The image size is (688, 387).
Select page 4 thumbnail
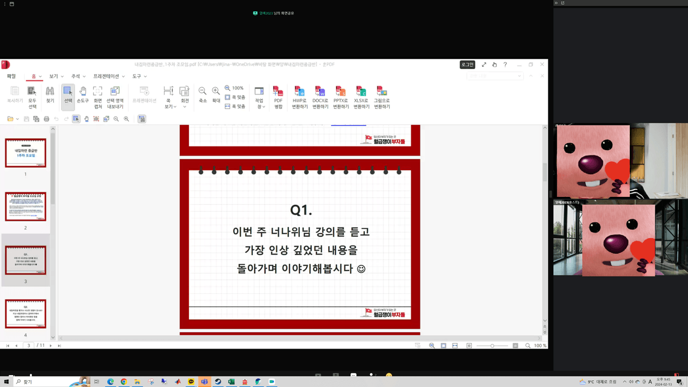25,314
